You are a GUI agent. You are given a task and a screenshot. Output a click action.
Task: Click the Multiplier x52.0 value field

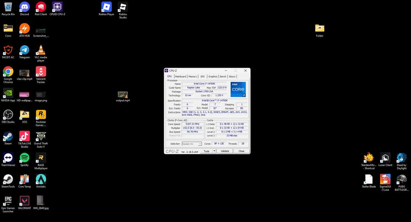tap(192, 128)
